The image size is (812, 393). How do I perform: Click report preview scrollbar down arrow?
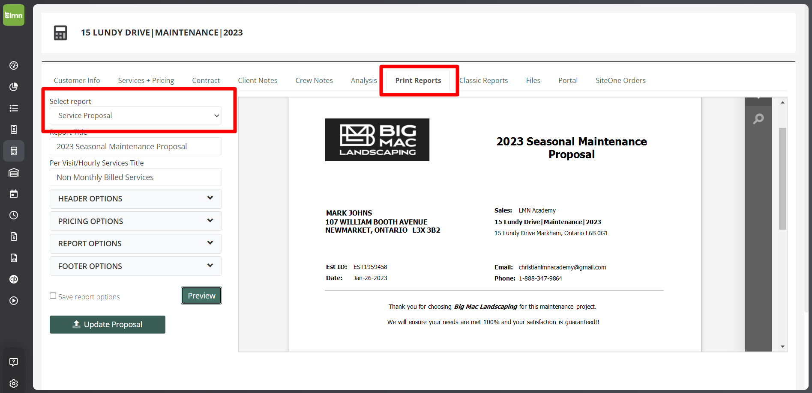pos(782,346)
